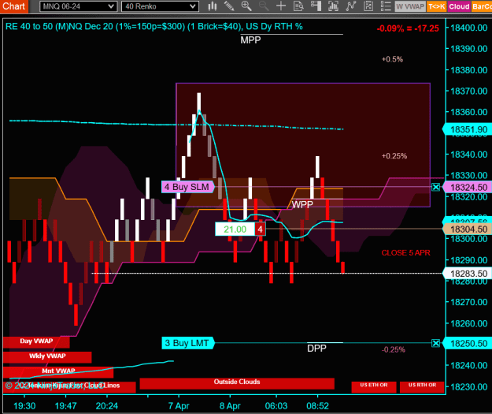Image resolution: width=492 pixels, height=414 pixels.
Task: Click the -0.09% = -17.25 readout
Action: pyautogui.click(x=408, y=28)
